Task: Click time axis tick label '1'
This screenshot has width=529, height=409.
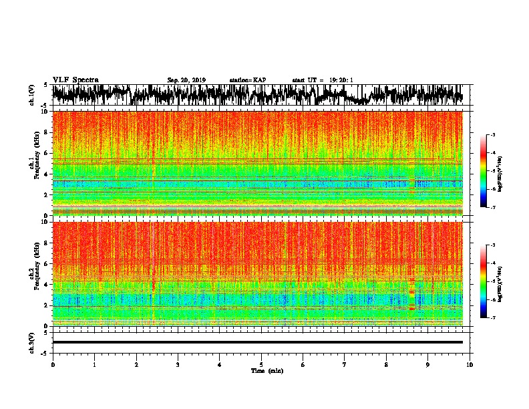Action: 95,365
